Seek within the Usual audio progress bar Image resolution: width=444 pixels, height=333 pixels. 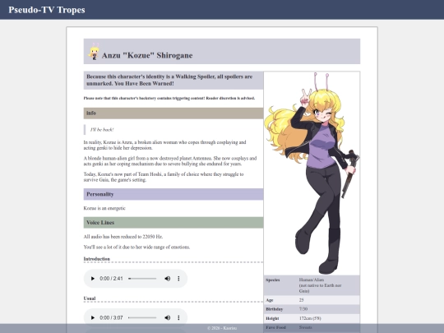pyautogui.click(x=142, y=317)
